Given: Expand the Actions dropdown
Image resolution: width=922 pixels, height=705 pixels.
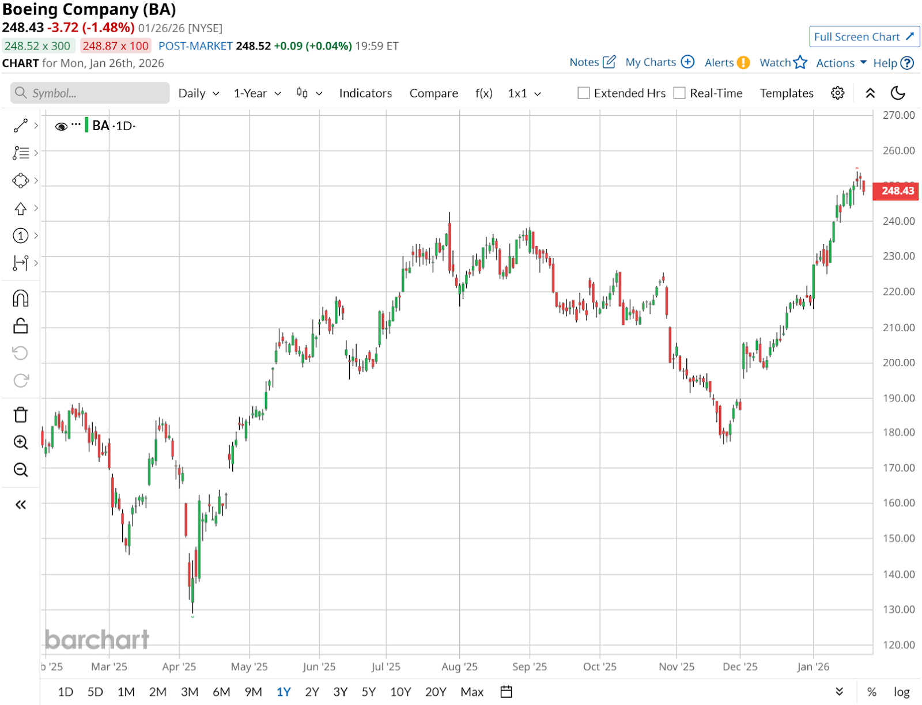Looking at the screenshot, I should pos(841,63).
